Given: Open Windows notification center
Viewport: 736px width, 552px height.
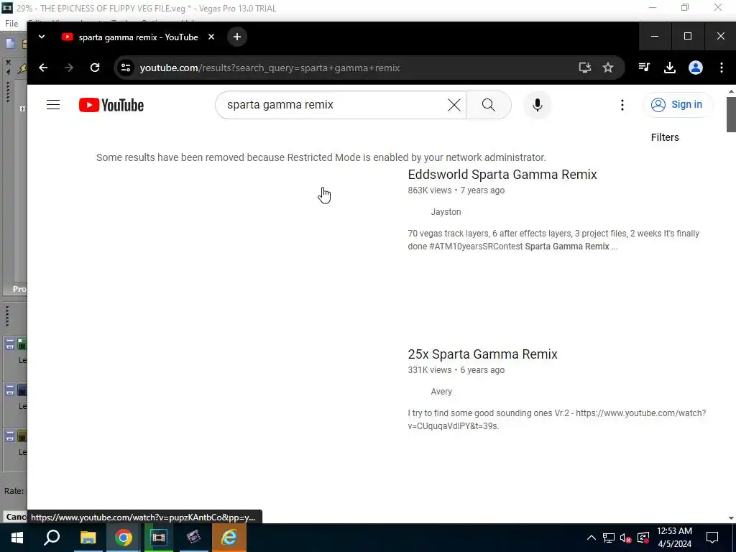Looking at the screenshot, I should click(x=712, y=538).
